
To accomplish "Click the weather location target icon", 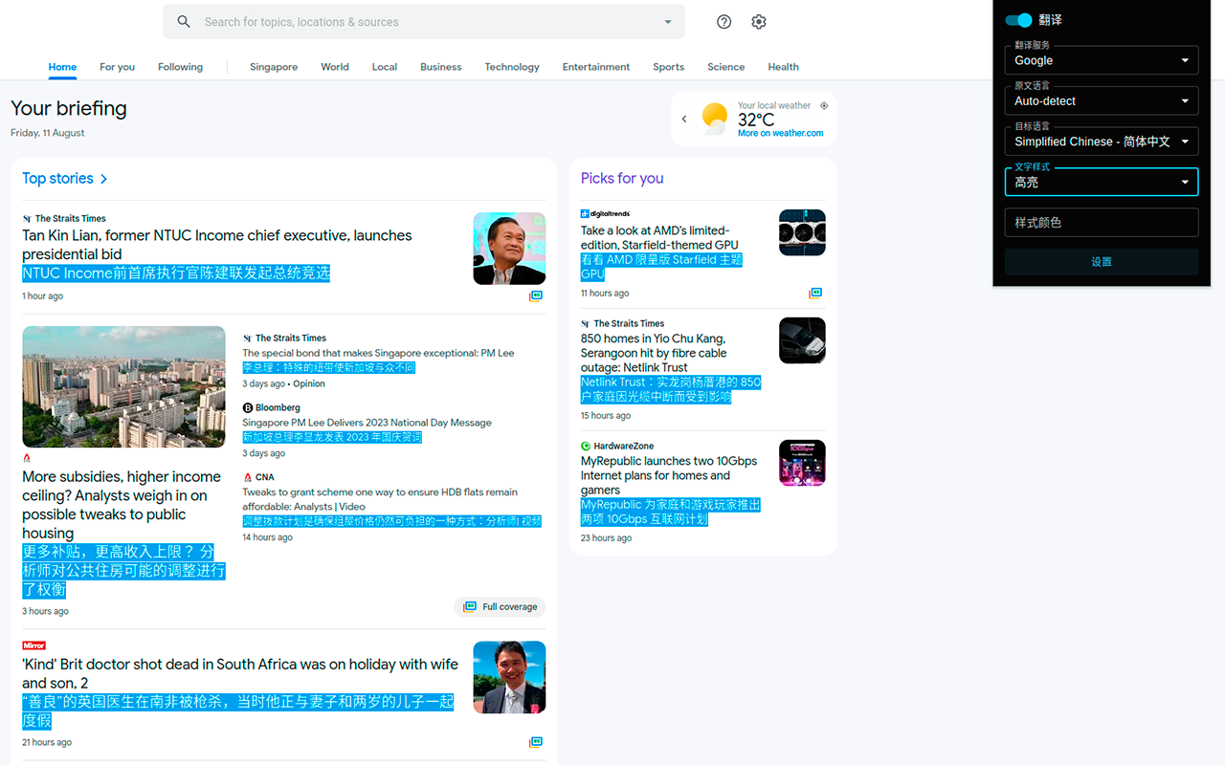I will pos(824,106).
